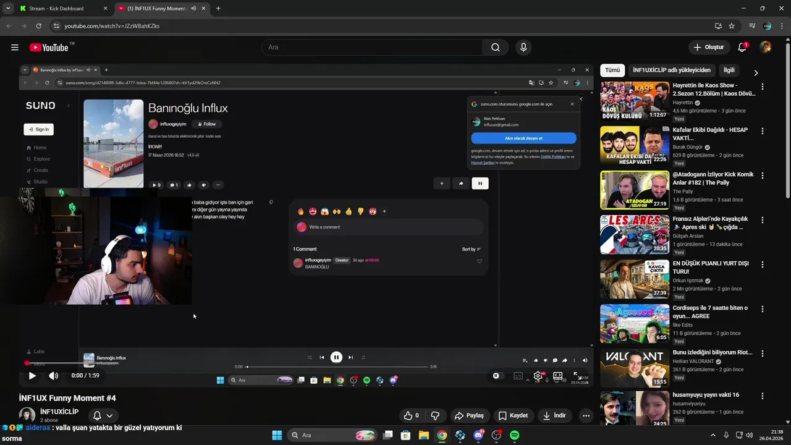Image resolution: width=791 pixels, height=445 pixels.
Task: Toggle system microphone icon in tray
Action: 726,435
